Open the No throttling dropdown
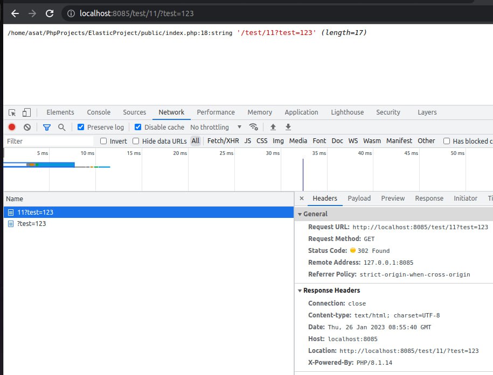Image resolution: width=493 pixels, height=375 pixels. 216,127
